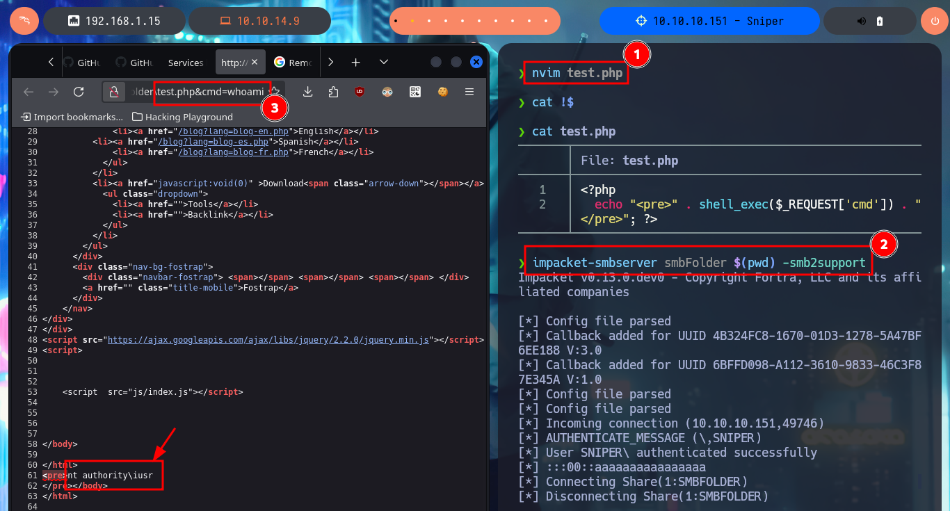Screen dimensions: 950x511
Task: Switch to the second GitHub tab
Action: (134, 63)
